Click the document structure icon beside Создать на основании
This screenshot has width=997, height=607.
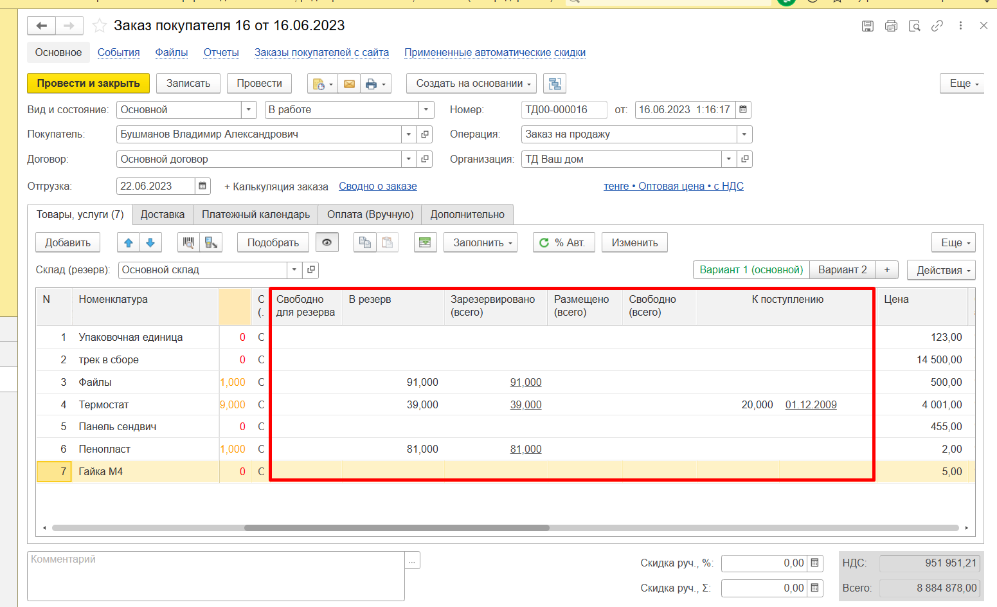tap(555, 84)
